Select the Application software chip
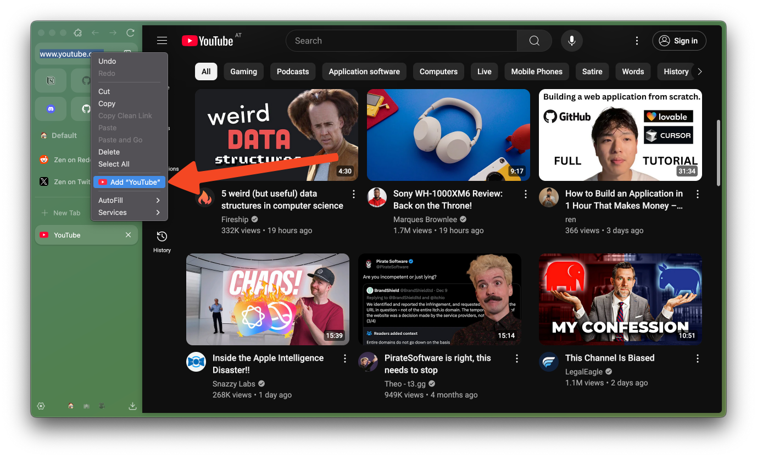The width and height of the screenshot is (757, 458). [x=364, y=71]
